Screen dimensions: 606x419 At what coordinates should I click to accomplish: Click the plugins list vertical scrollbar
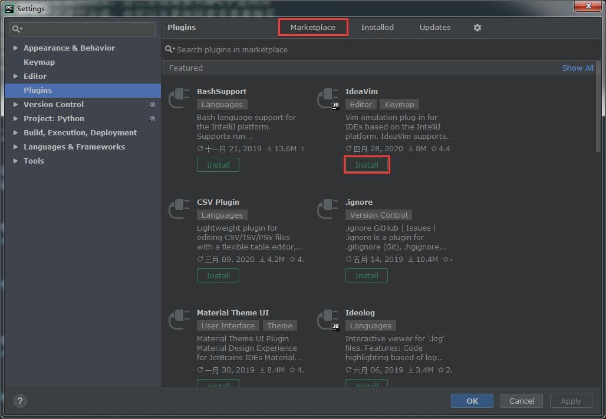[599, 106]
